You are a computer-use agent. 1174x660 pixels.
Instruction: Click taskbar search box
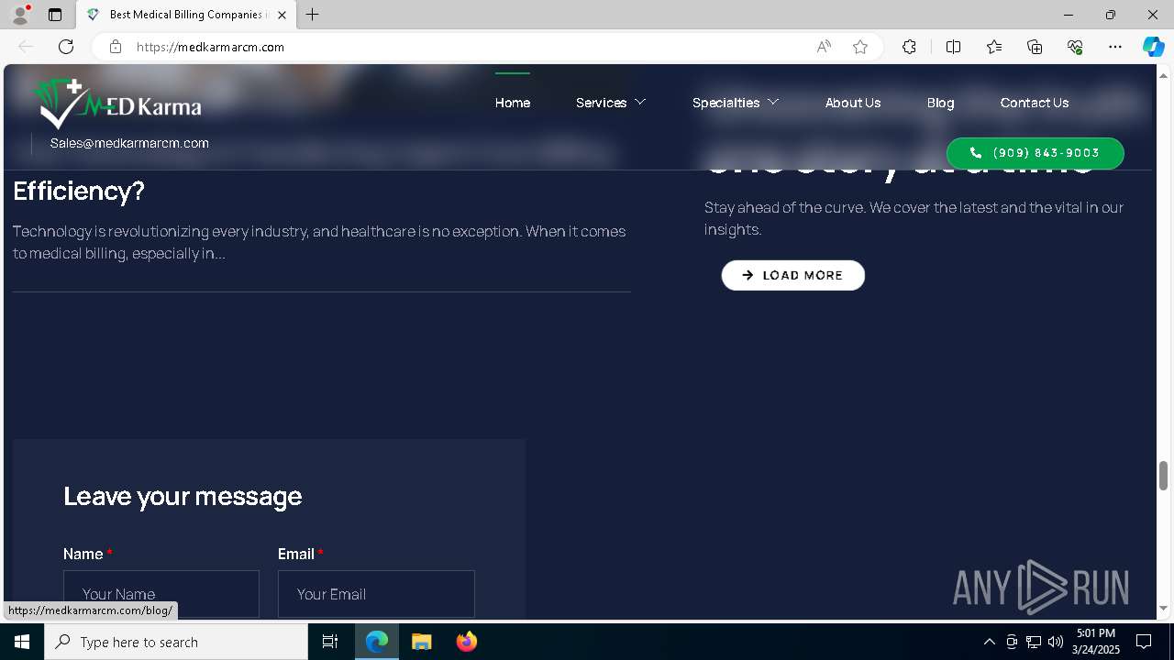tap(176, 642)
